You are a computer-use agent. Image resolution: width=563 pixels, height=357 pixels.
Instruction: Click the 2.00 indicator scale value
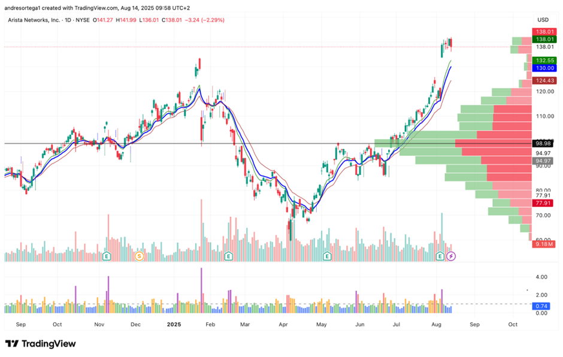(541, 295)
